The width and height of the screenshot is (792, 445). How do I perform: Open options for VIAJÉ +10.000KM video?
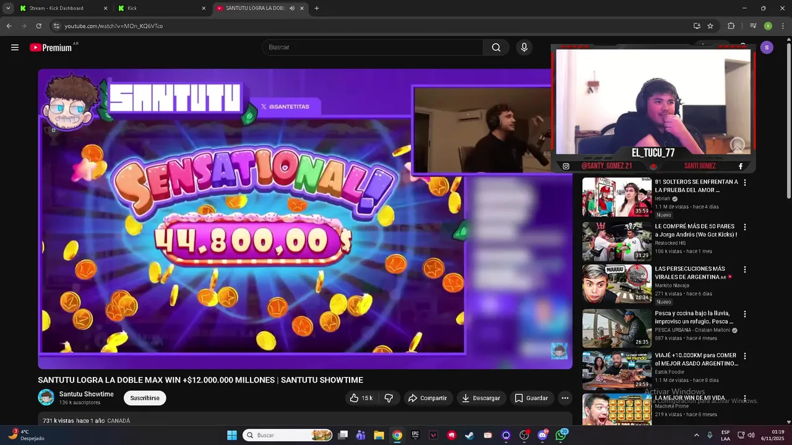tap(745, 357)
